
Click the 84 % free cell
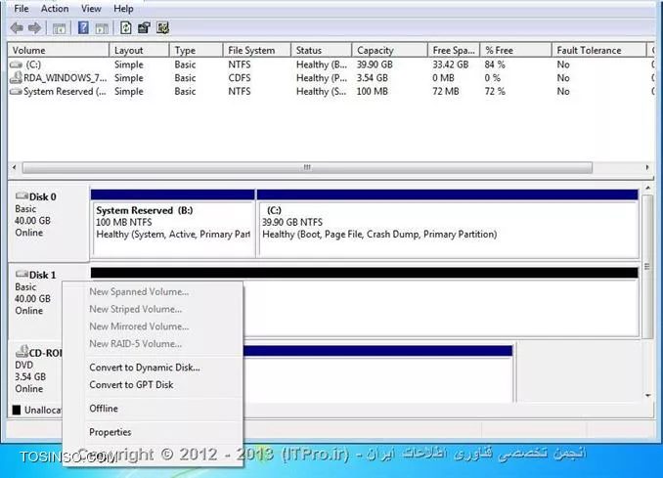[495, 65]
